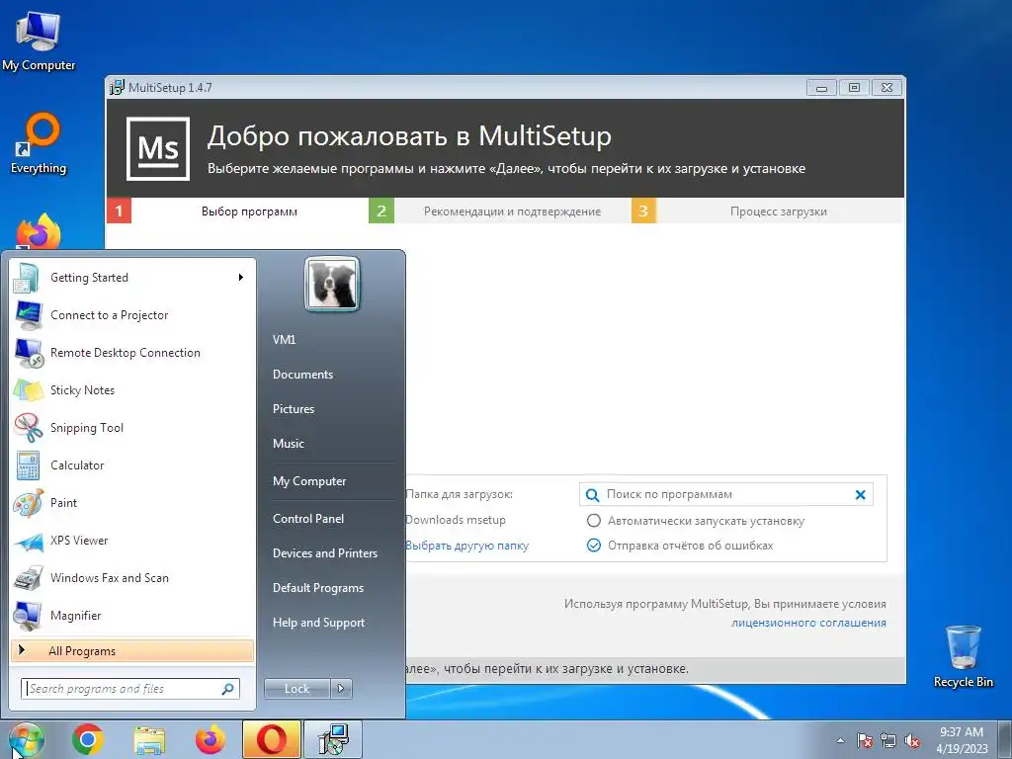Expand All Programs list
Viewport: 1012px width, 759px height.
coord(132,650)
